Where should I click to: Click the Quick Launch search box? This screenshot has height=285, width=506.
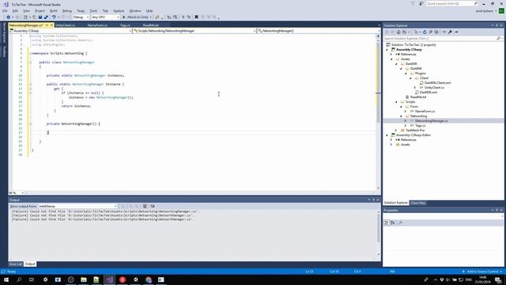[451, 3]
